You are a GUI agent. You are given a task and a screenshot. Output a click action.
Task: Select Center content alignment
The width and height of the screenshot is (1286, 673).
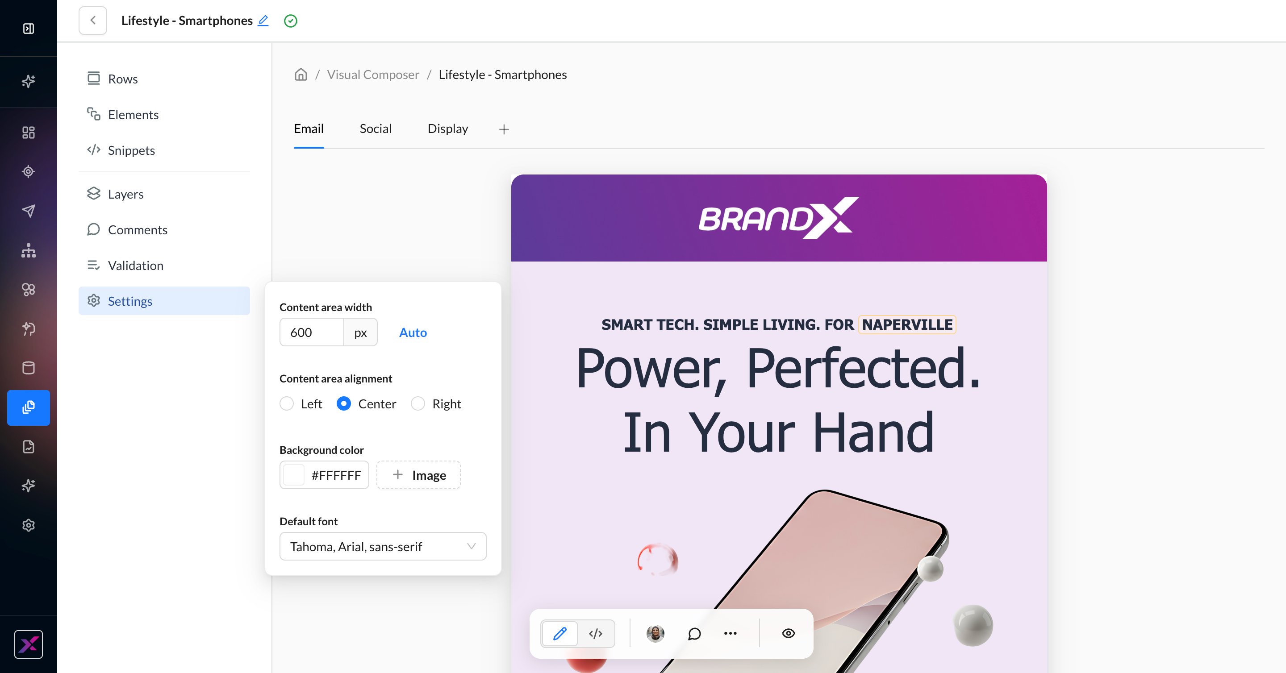pyautogui.click(x=367, y=403)
